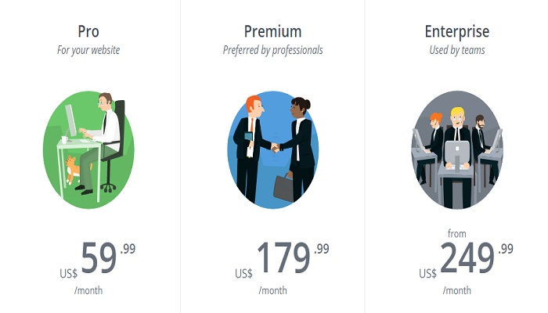
Task: Click the US$ currency label beside 249
Action: click(427, 273)
